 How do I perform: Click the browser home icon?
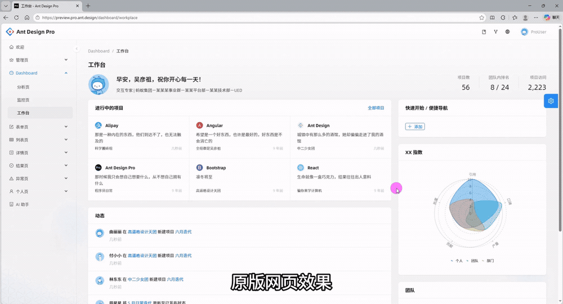(27, 17)
